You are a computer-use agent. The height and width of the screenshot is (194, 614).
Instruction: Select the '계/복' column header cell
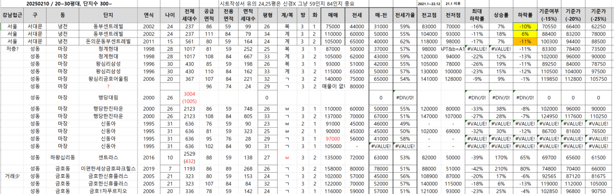[x=287, y=15]
